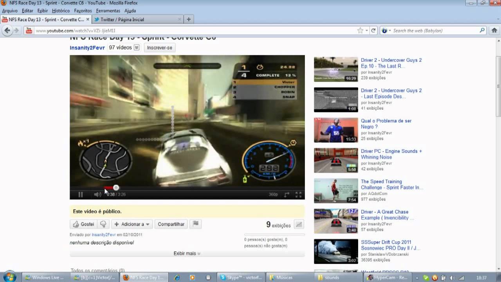The image size is (501, 282).
Task: Open the 360p quality selector
Action: pos(273,194)
